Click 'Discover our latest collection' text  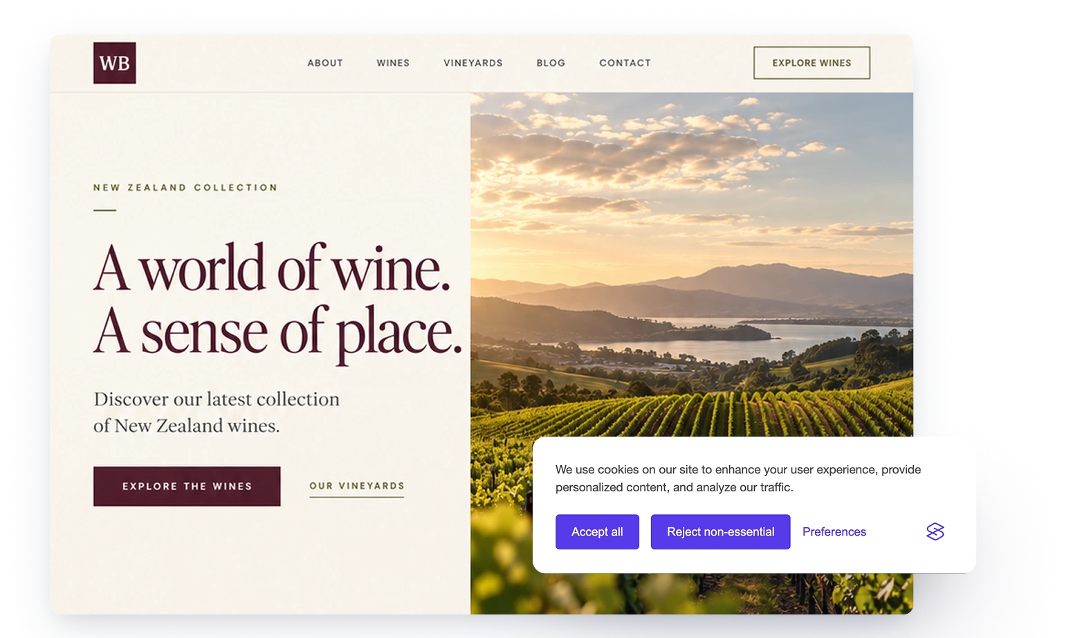click(217, 399)
